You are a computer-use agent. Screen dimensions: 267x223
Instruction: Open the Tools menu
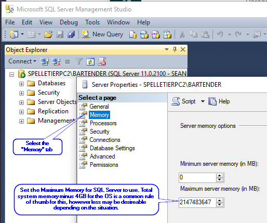(92, 22)
